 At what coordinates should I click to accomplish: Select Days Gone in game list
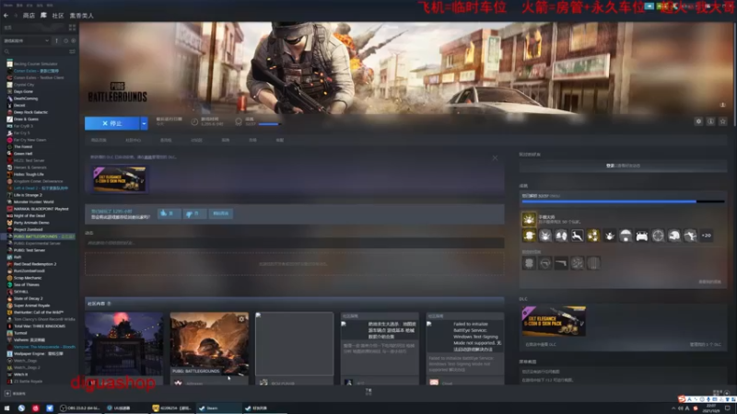[26, 91]
